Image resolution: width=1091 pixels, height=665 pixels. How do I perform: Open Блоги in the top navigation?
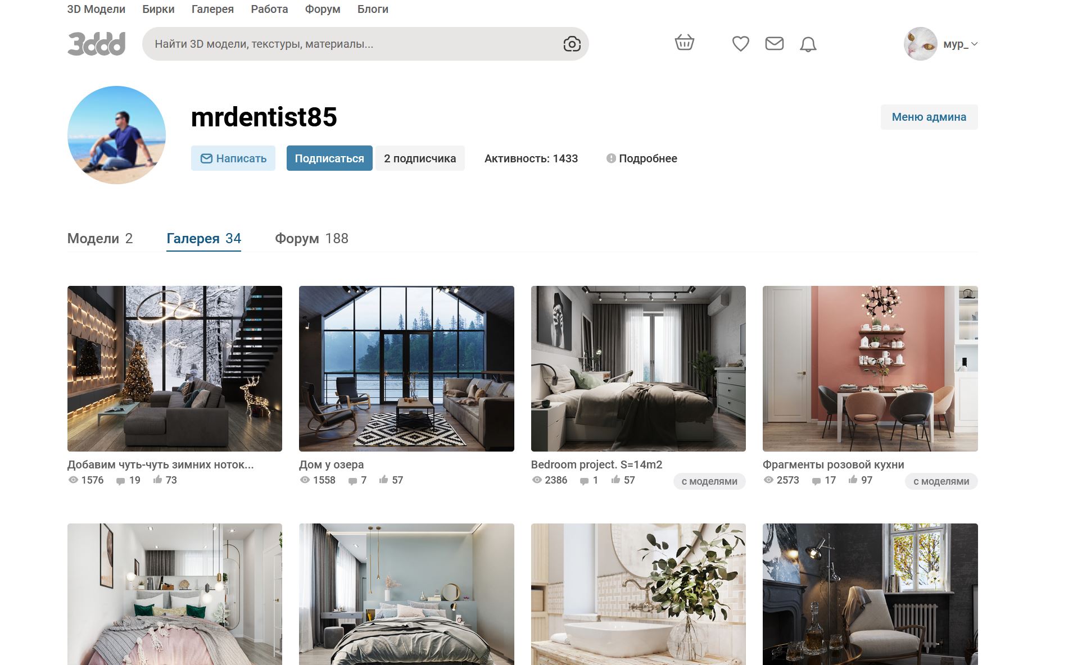click(373, 9)
